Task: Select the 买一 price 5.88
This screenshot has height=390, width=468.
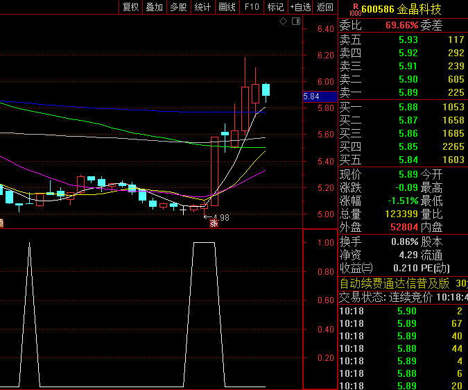Action: tap(408, 107)
